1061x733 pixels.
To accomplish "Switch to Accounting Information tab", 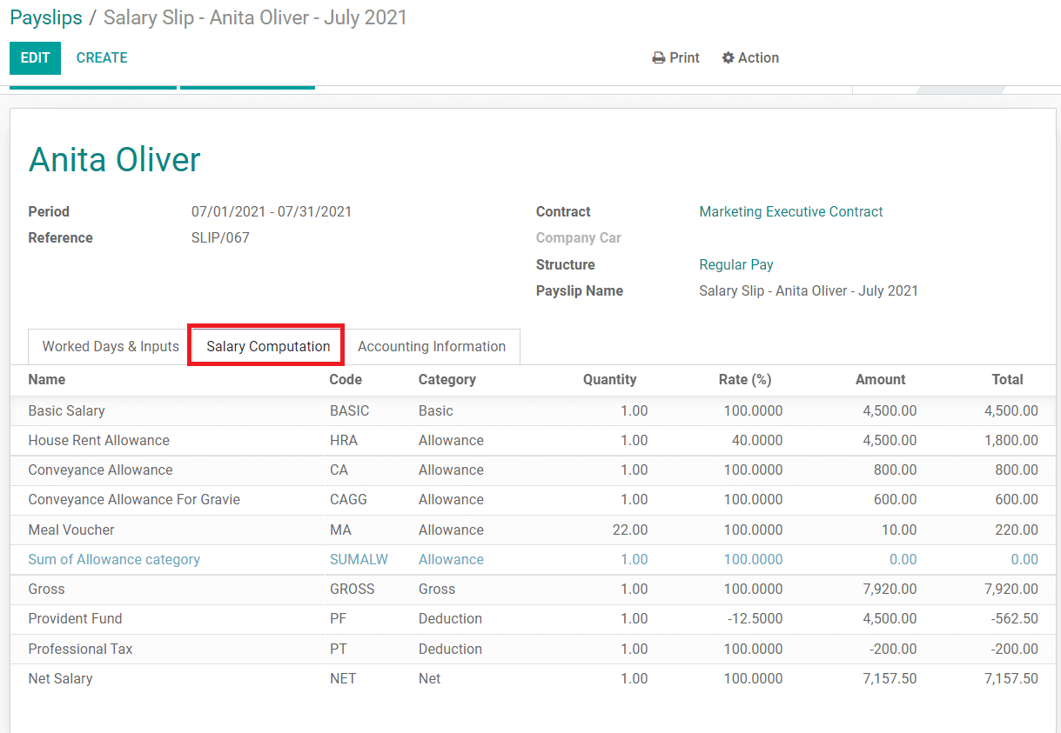I will pos(431,346).
